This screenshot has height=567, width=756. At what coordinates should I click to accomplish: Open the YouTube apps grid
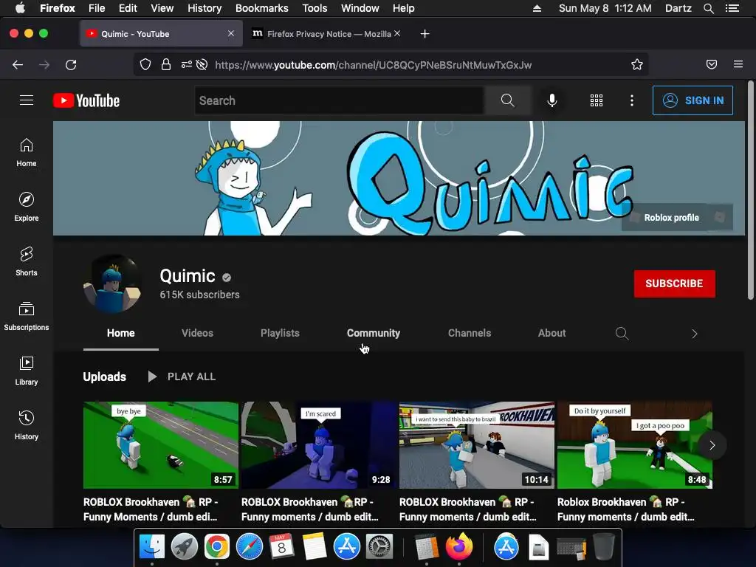597,100
